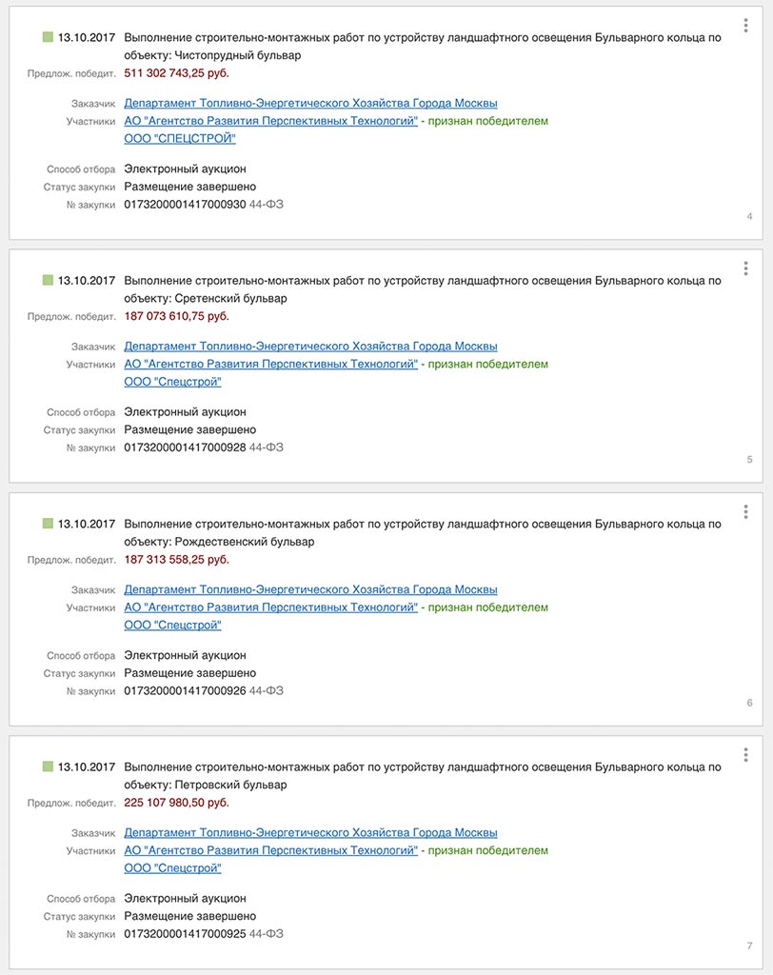The width and height of the screenshot is (773, 975).
Task: Open ООО "СПЕЦСТРОЙ" participant link in first card
Action: (x=180, y=139)
